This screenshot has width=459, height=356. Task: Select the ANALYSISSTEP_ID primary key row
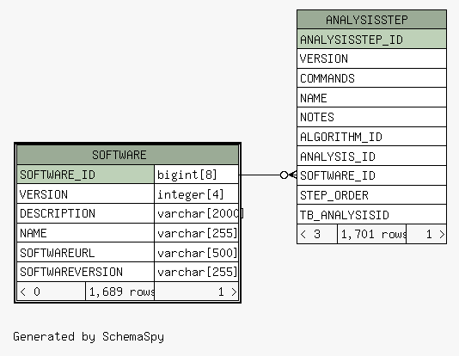click(x=372, y=39)
